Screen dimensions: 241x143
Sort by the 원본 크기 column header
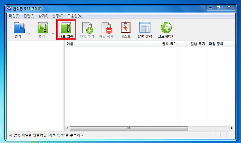click(192, 44)
